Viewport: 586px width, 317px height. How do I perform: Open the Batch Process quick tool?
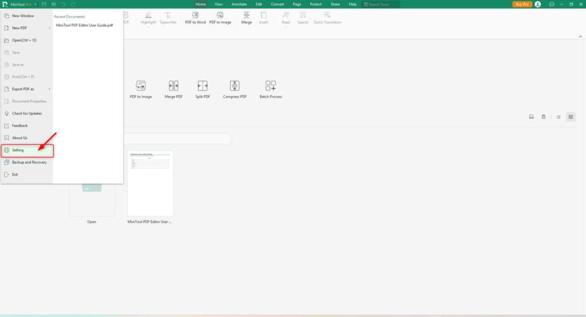click(x=271, y=89)
